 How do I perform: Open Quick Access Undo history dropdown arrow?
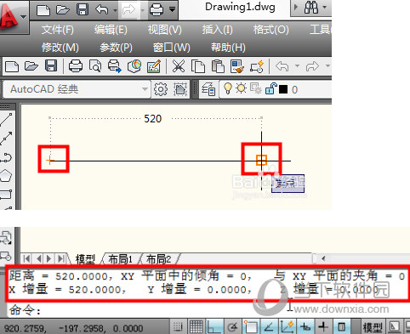(x=115, y=10)
